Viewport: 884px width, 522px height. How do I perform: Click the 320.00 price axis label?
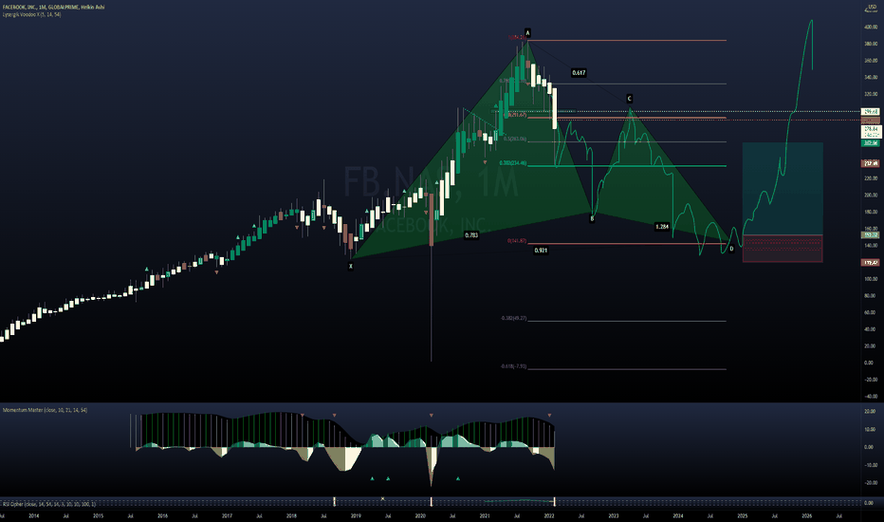(871, 94)
